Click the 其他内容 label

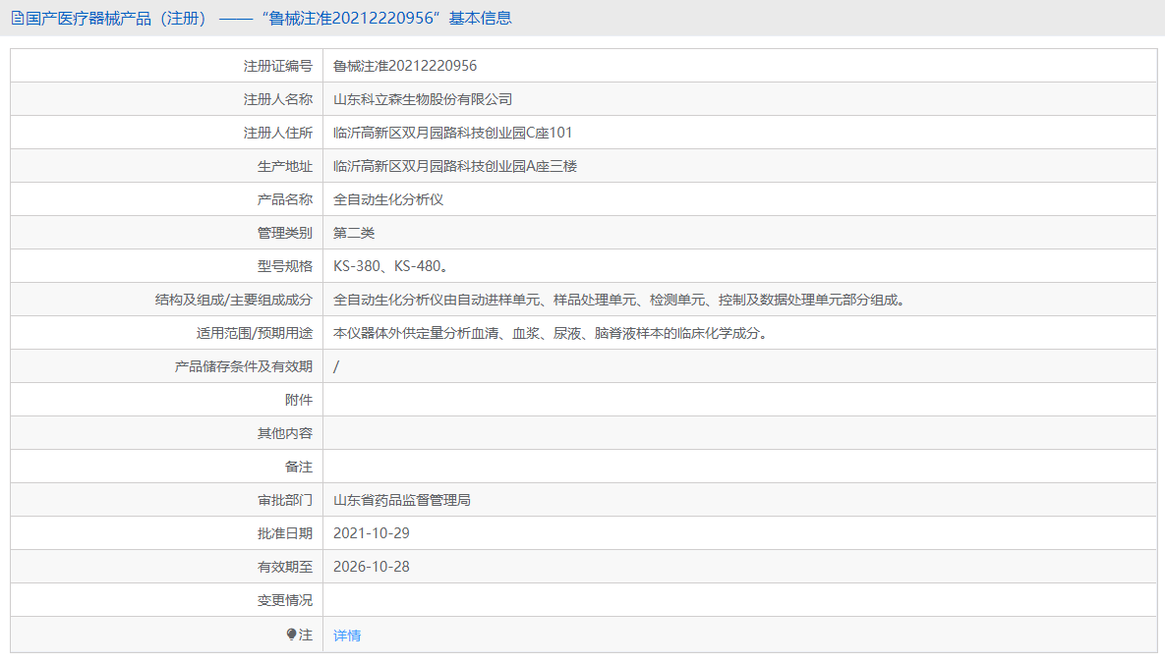pyautogui.click(x=284, y=433)
